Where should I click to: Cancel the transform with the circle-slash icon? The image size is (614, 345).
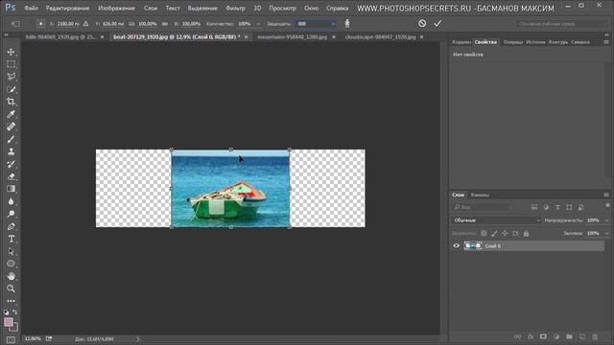[422, 23]
